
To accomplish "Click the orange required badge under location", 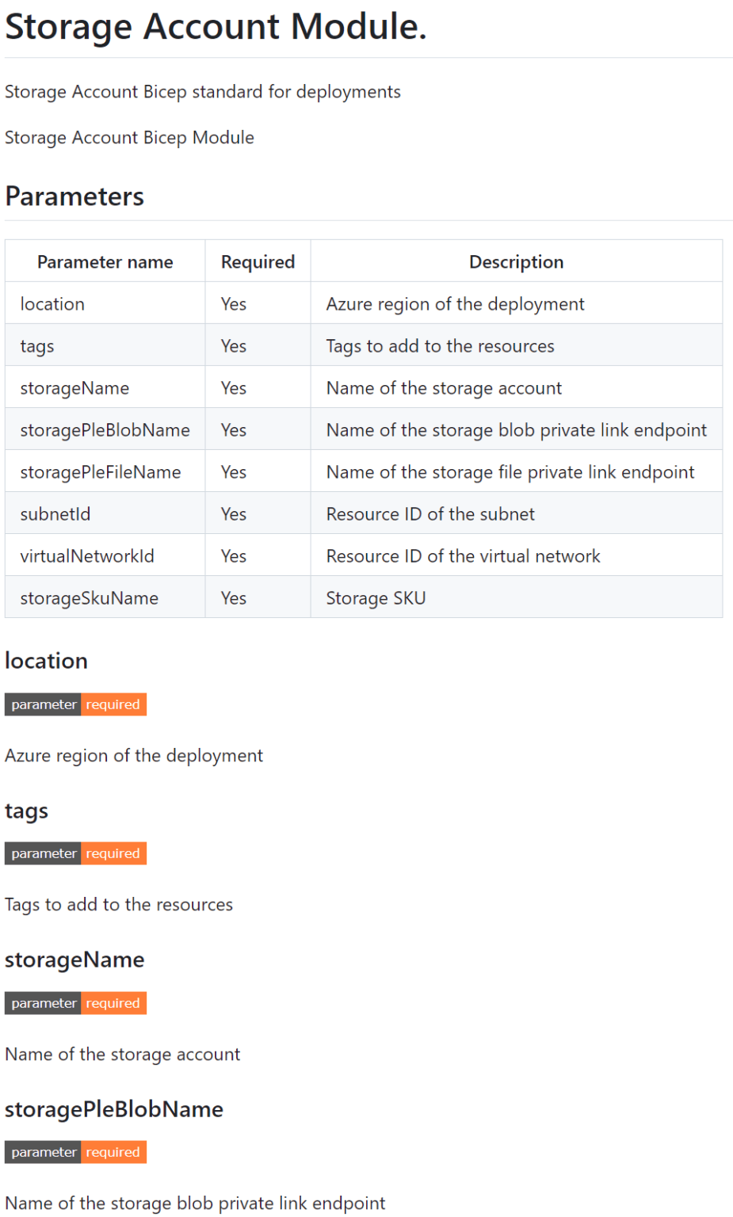I will pos(113,704).
